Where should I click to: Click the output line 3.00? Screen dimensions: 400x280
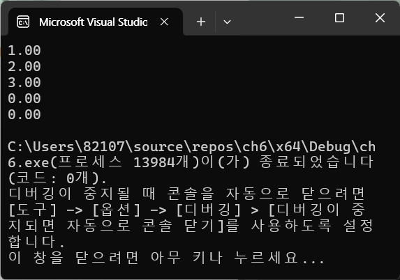click(24, 82)
